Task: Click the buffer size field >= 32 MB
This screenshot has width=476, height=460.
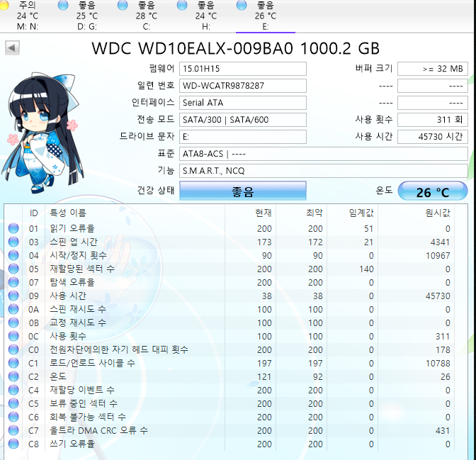Action: click(433, 69)
